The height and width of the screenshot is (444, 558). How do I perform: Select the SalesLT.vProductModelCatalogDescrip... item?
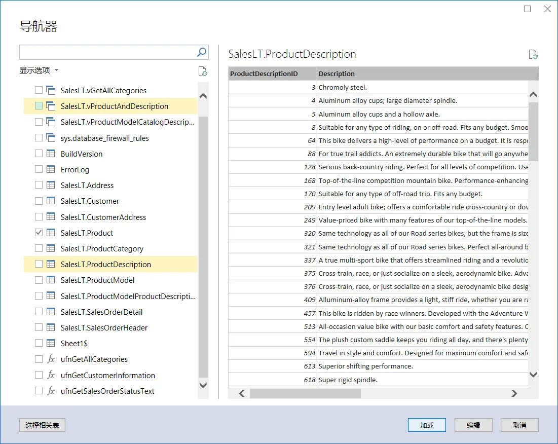(110, 122)
